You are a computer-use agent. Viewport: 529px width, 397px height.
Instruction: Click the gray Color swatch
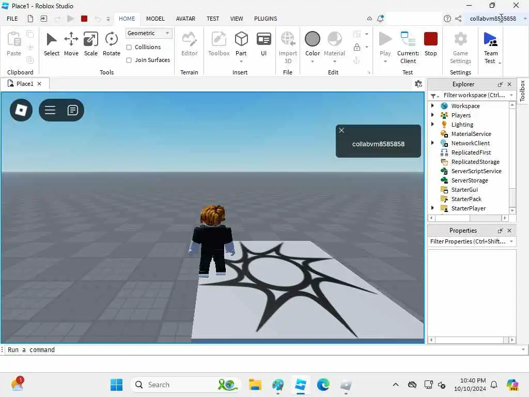point(313,39)
